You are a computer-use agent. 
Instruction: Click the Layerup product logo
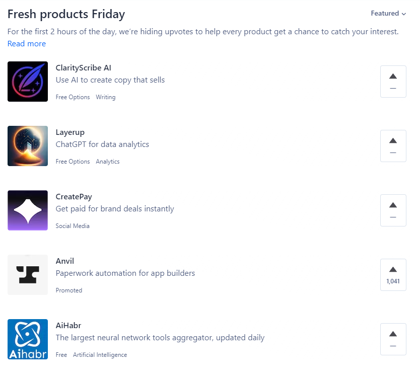click(28, 146)
